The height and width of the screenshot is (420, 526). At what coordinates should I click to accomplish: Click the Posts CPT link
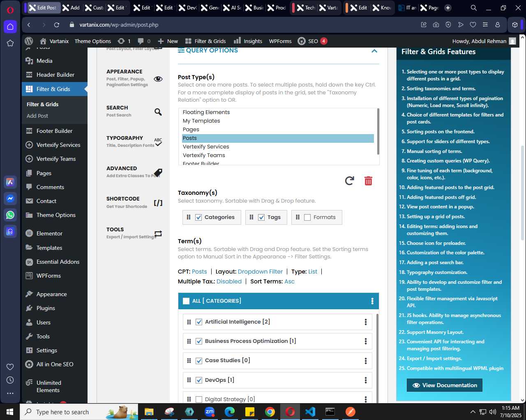[199, 272]
